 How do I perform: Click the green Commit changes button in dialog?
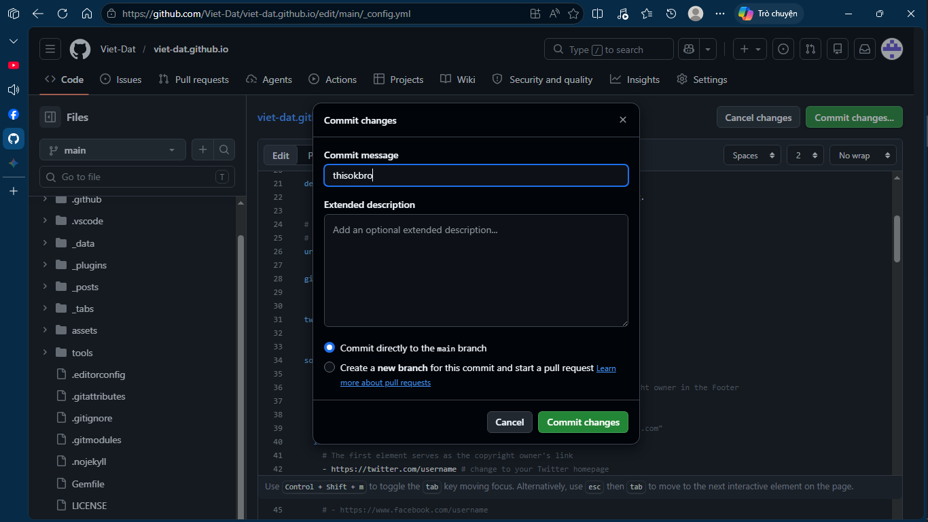pos(583,422)
